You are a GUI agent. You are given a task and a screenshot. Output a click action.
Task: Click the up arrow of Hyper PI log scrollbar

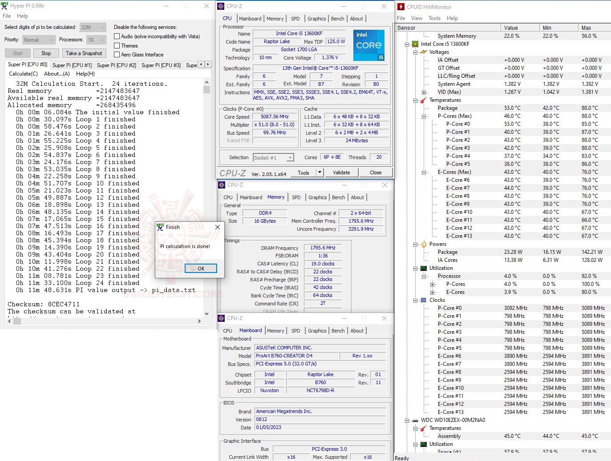206,83
